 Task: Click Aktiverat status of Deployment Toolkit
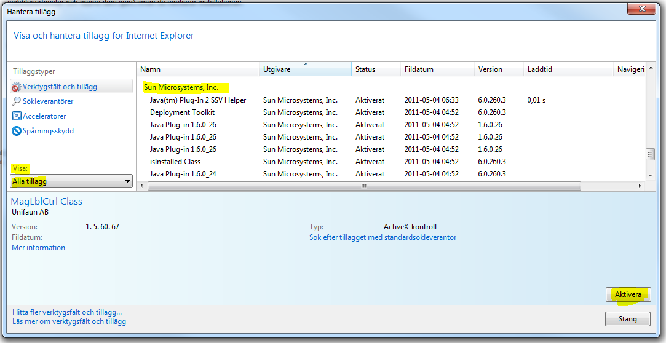point(370,112)
